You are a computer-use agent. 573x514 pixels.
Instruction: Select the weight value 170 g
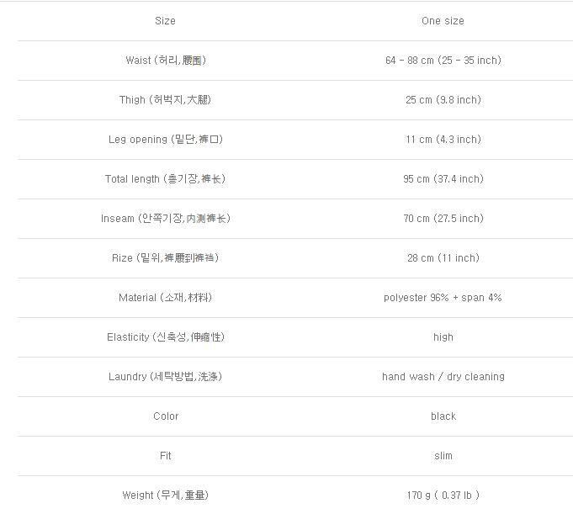click(443, 495)
